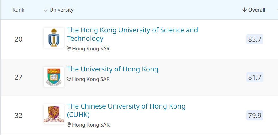Click the Rank column header
The width and height of the screenshot is (278, 135).
coord(18,10)
